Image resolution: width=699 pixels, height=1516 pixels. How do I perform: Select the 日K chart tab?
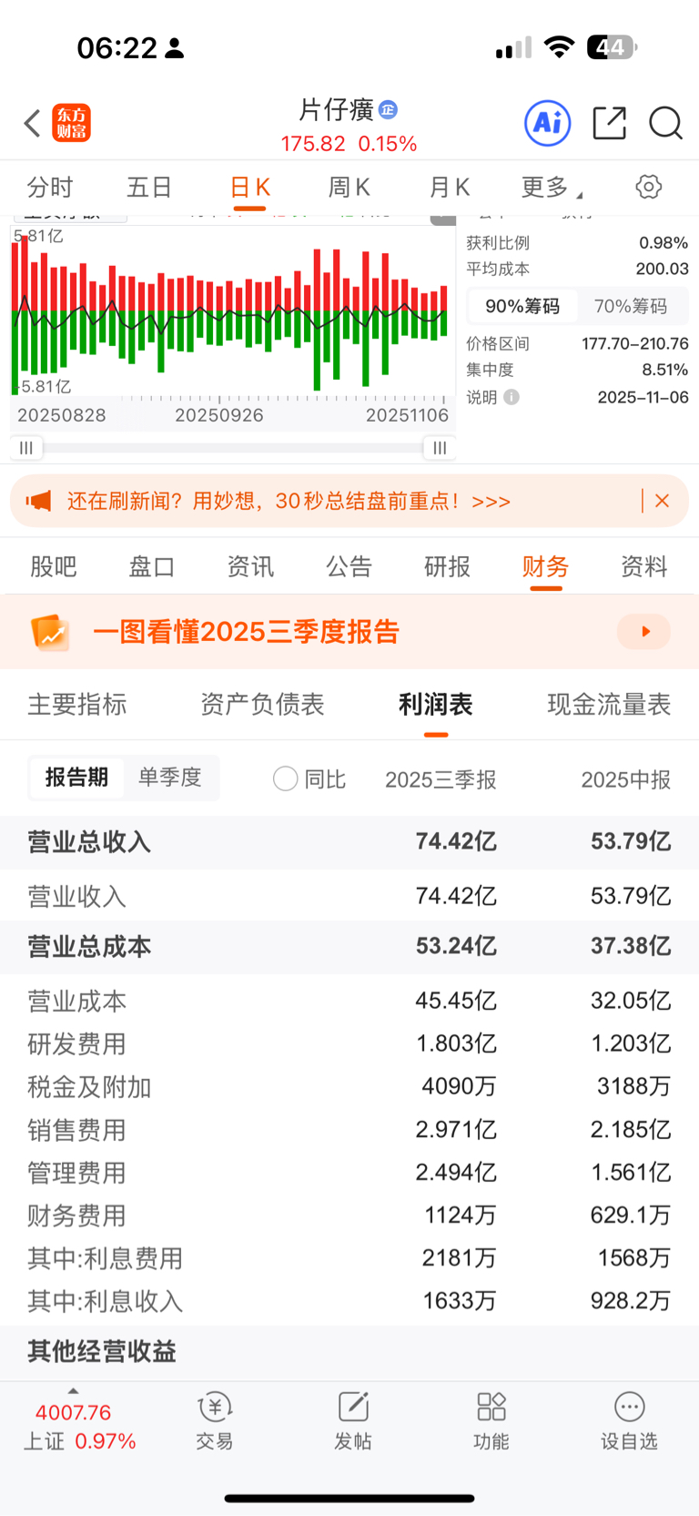point(249,188)
